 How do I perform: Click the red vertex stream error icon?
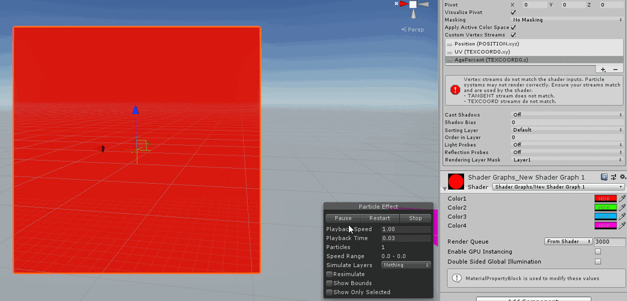point(455,90)
